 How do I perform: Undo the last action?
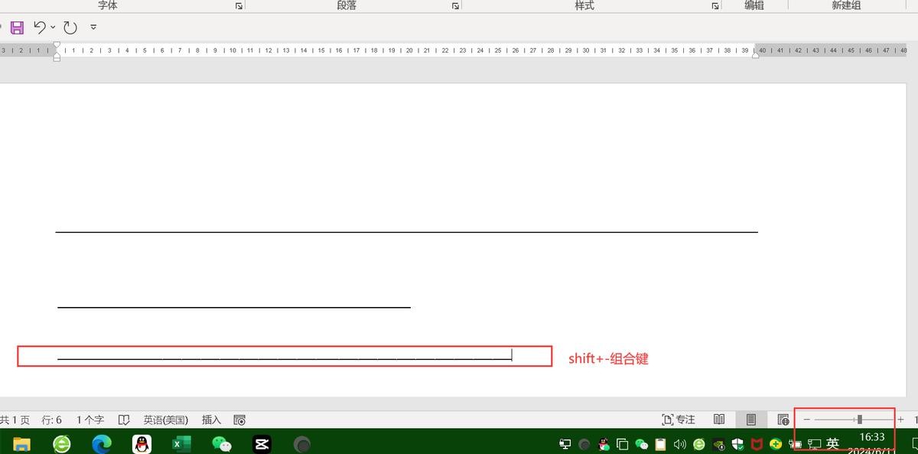coord(40,28)
